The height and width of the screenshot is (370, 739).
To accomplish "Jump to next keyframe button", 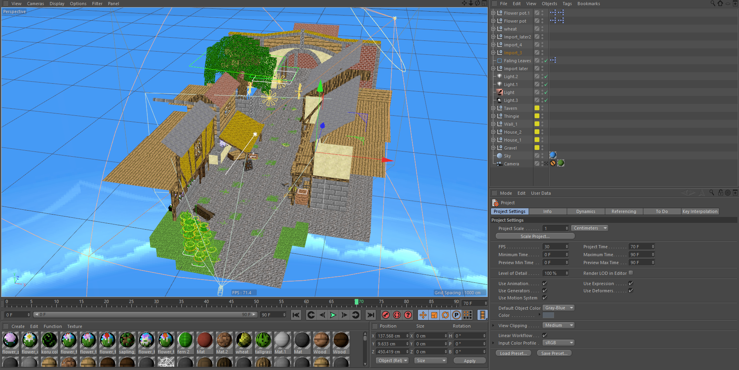I will 356,315.
